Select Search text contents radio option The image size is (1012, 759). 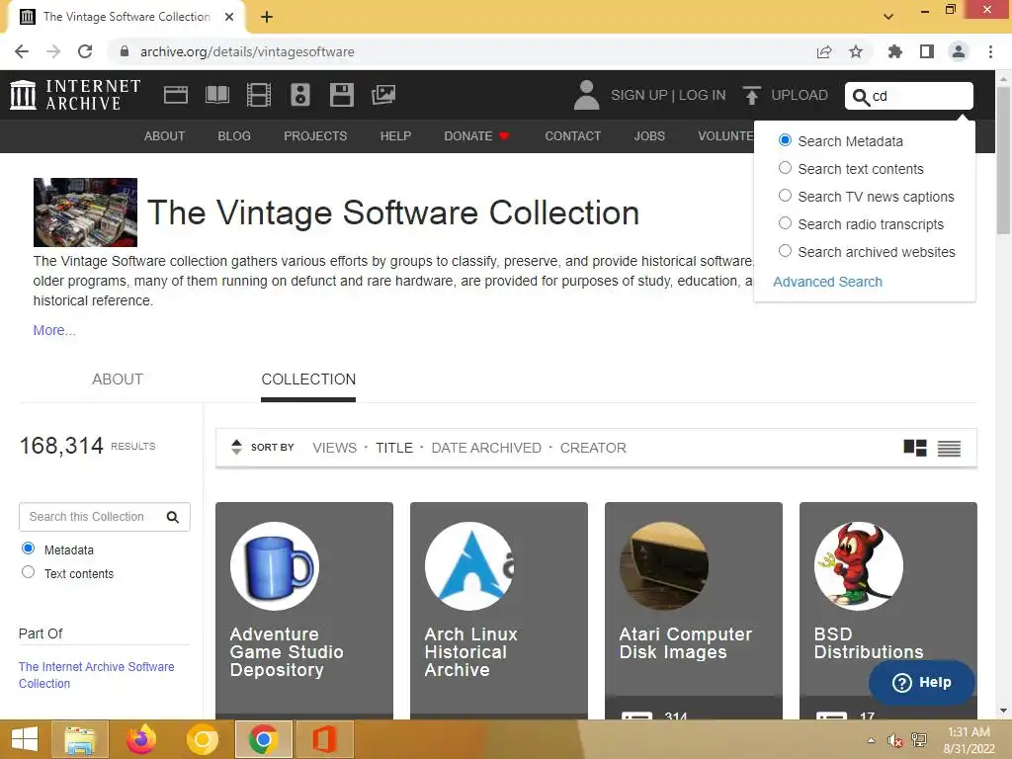pyautogui.click(x=785, y=168)
